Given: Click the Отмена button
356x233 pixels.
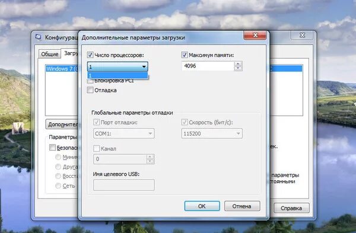Looking at the screenshot, I should click(x=242, y=206).
